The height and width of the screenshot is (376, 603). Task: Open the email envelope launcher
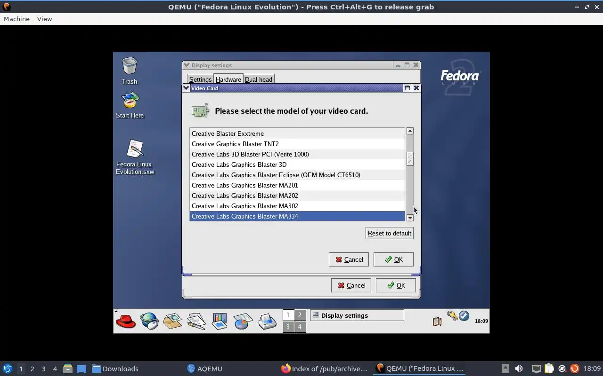[x=172, y=321]
